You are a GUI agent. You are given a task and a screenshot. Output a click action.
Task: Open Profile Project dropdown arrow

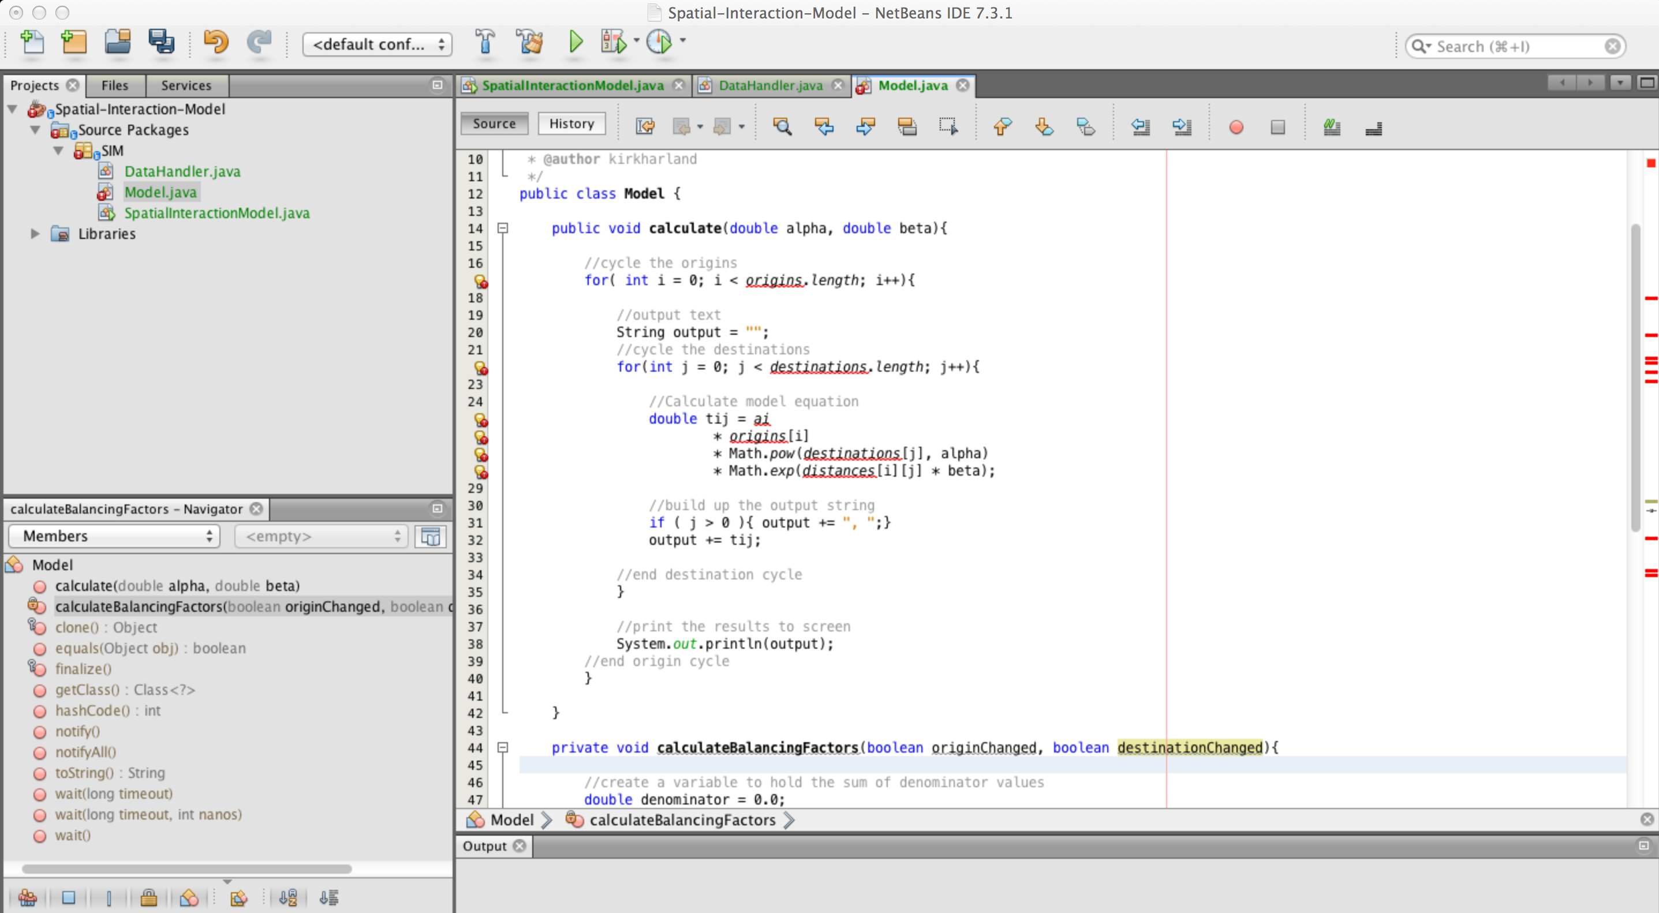pyautogui.click(x=683, y=40)
